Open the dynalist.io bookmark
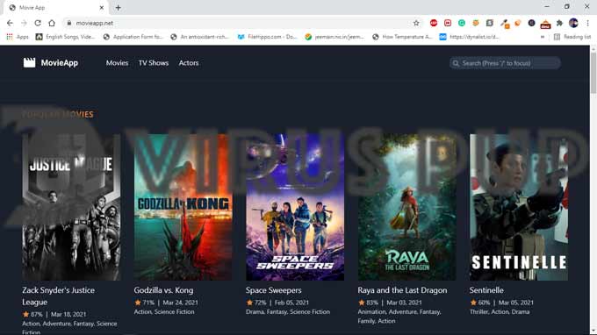Viewport: 597px width, 335px height. coord(470,37)
